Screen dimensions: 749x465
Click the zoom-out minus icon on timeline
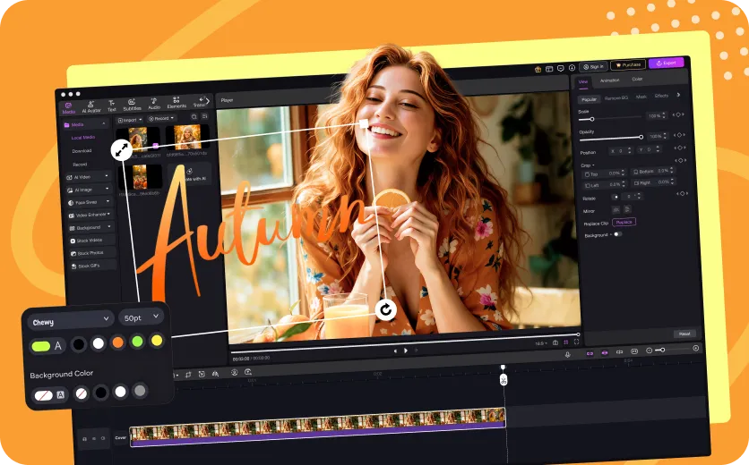(x=649, y=351)
